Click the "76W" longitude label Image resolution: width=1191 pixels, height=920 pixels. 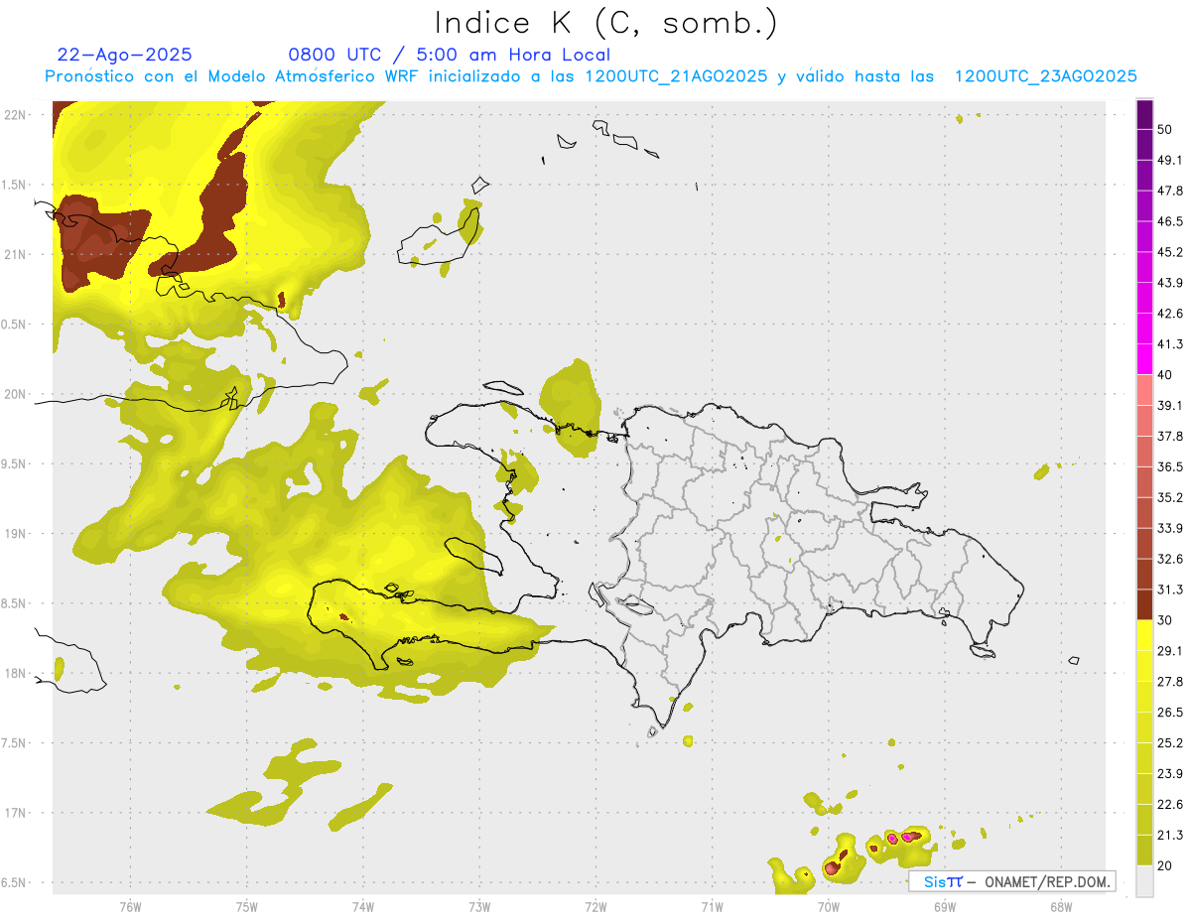130,907
